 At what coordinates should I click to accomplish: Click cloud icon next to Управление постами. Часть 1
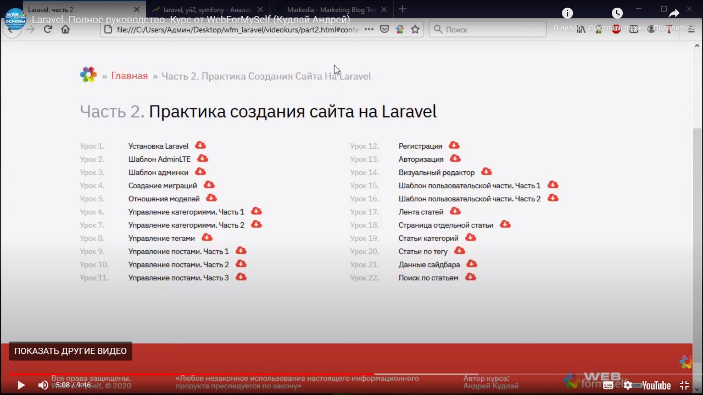(241, 251)
